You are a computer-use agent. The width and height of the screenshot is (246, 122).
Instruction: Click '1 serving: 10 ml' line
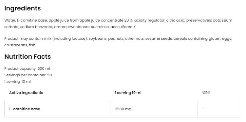(17, 82)
